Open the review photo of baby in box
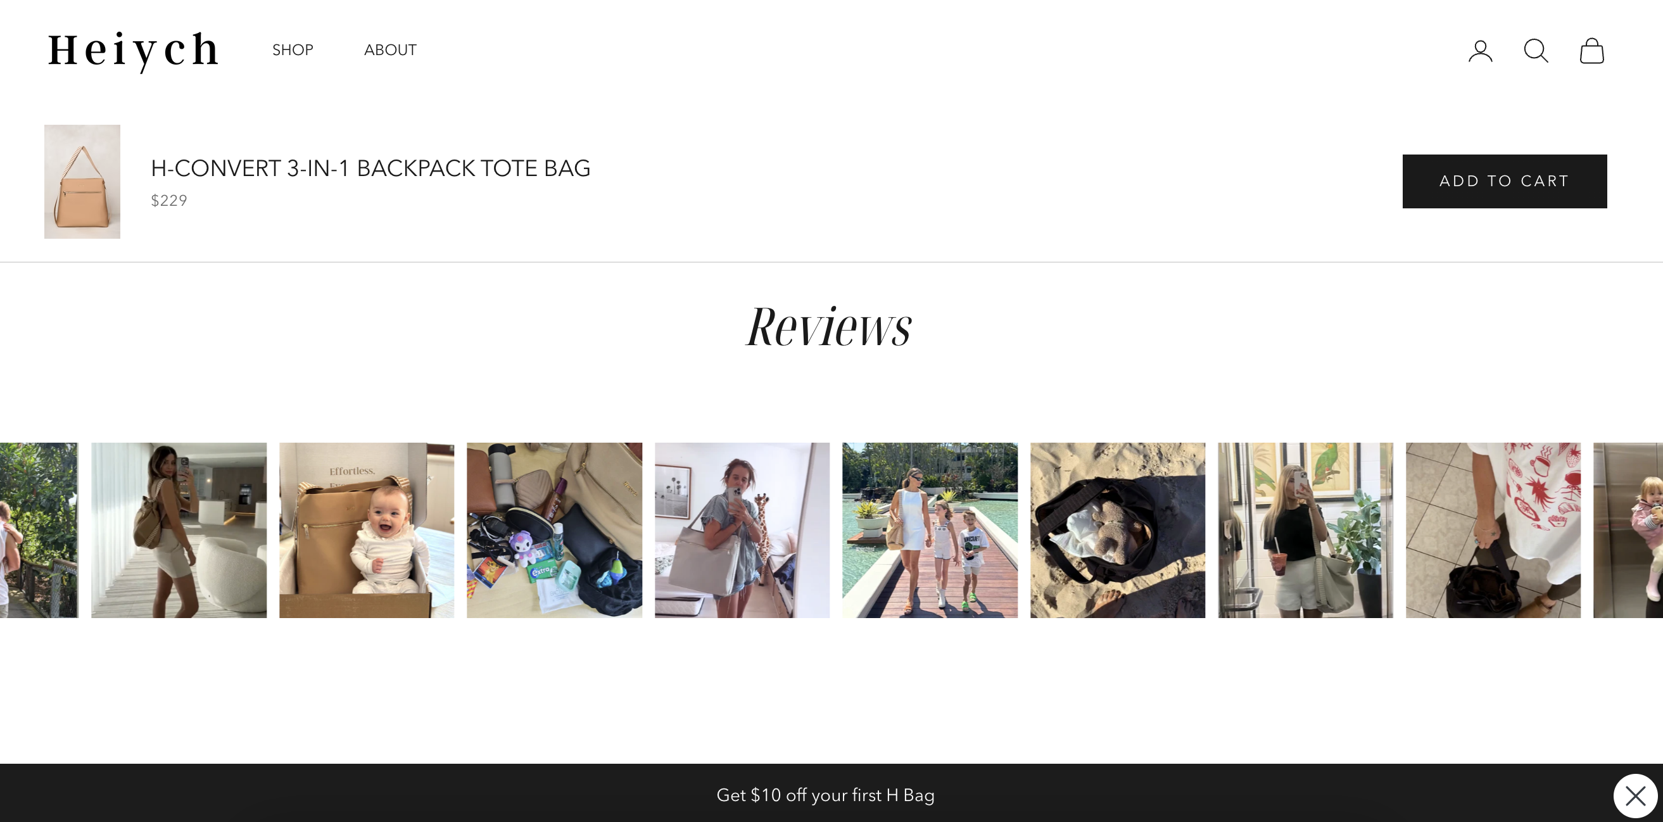The image size is (1663, 822). click(x=366, y=529)
